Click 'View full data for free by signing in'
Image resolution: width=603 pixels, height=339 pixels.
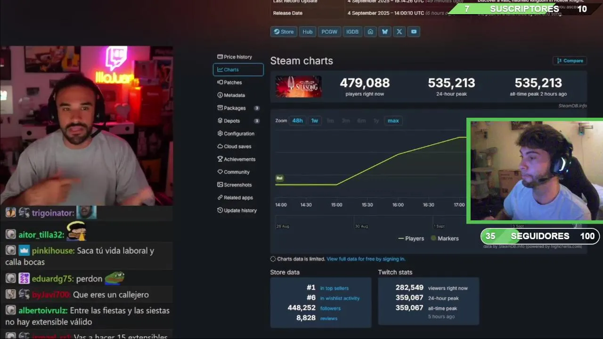click(366, 259)
